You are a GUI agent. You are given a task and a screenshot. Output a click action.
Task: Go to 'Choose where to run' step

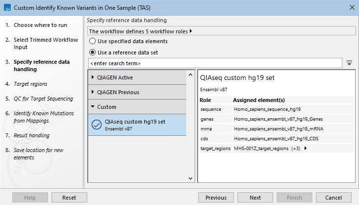point(40,25)
